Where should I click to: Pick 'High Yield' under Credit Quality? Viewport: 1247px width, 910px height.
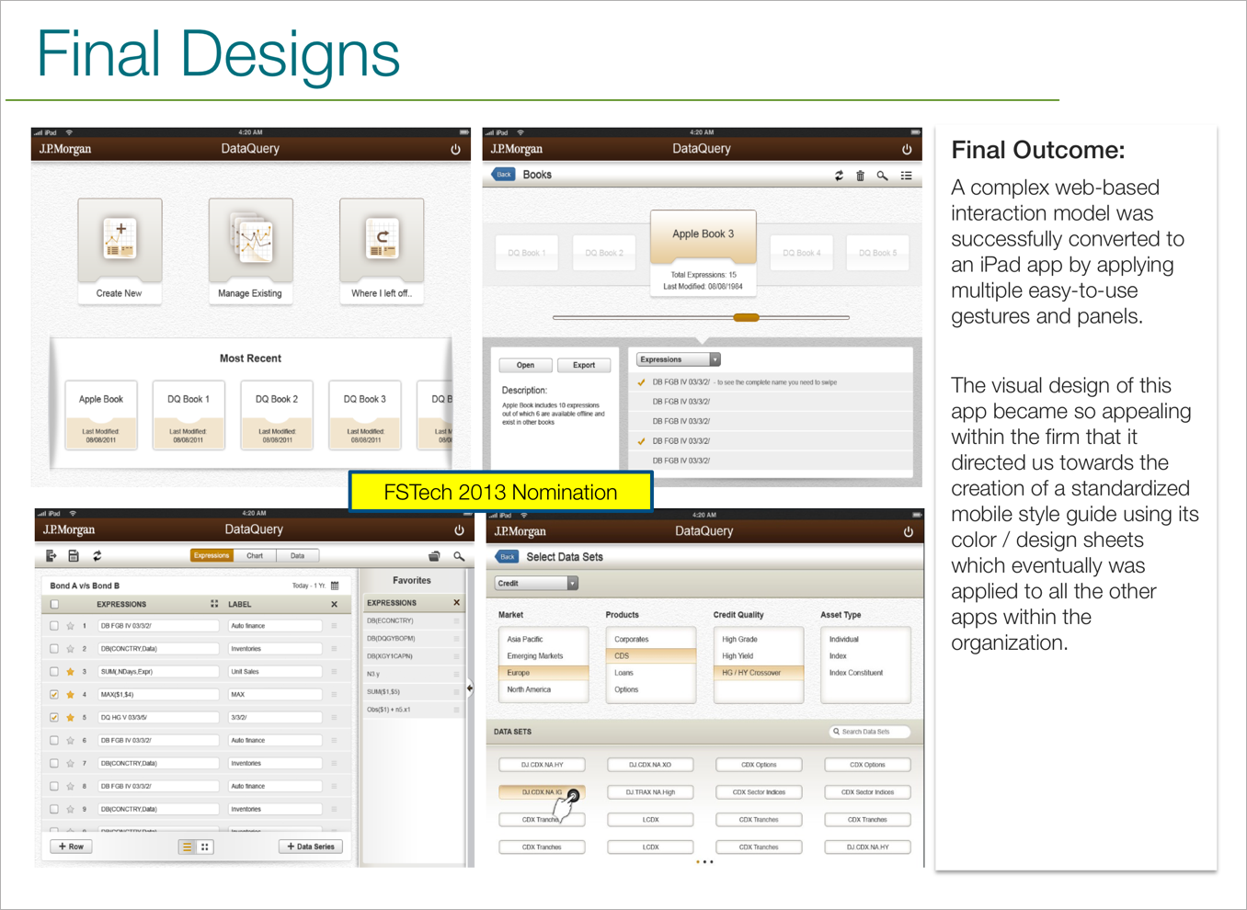759,656
